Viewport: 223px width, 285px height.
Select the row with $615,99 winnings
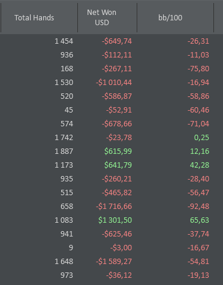(x=111, y=151)
